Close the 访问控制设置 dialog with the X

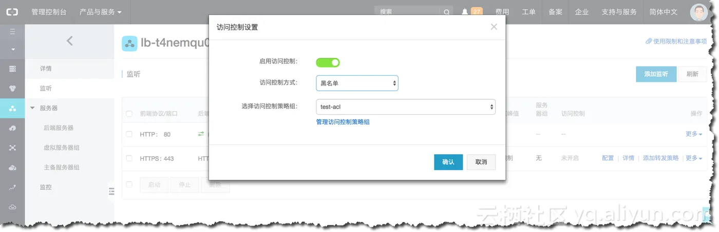494,27
